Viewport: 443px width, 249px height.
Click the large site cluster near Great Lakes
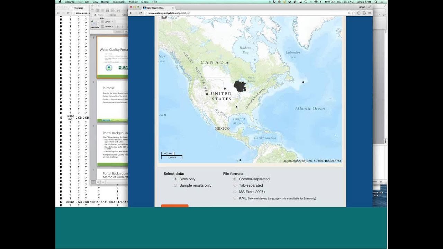click(239, 86)
